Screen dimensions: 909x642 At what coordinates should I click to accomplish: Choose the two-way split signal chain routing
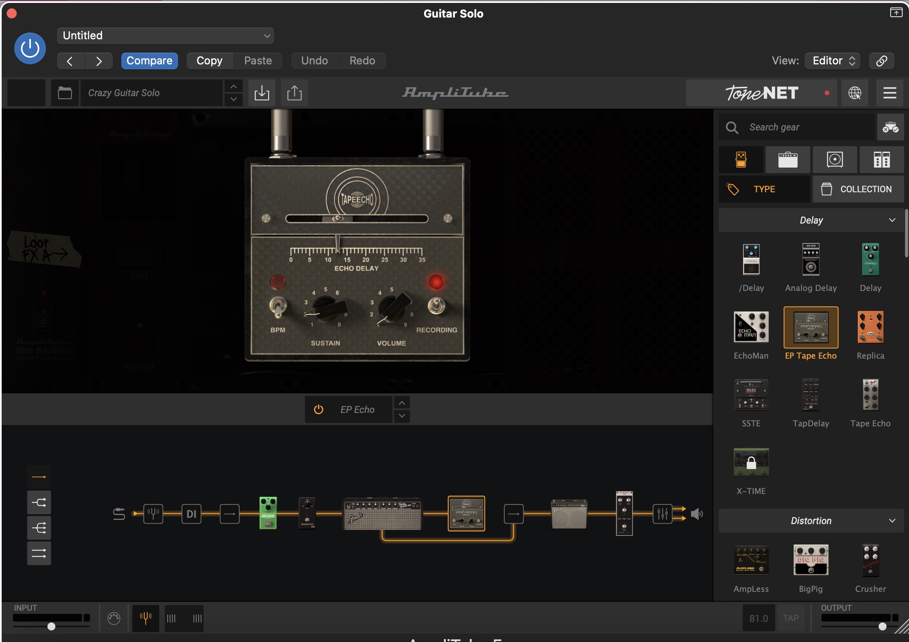coord(39,503)
